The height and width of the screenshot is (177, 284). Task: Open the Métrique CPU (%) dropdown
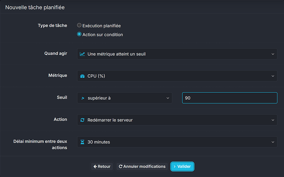click(177, 76)
